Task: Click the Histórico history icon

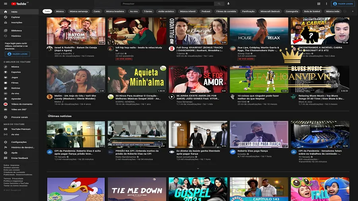Action: tap(6, 36)
